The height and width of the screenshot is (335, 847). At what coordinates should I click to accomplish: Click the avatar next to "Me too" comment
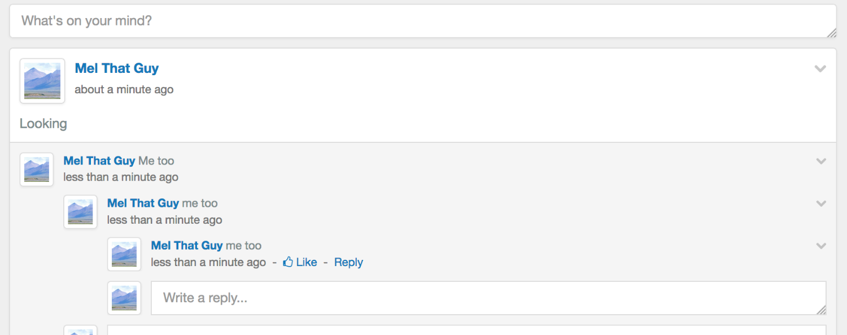(37, 169)
